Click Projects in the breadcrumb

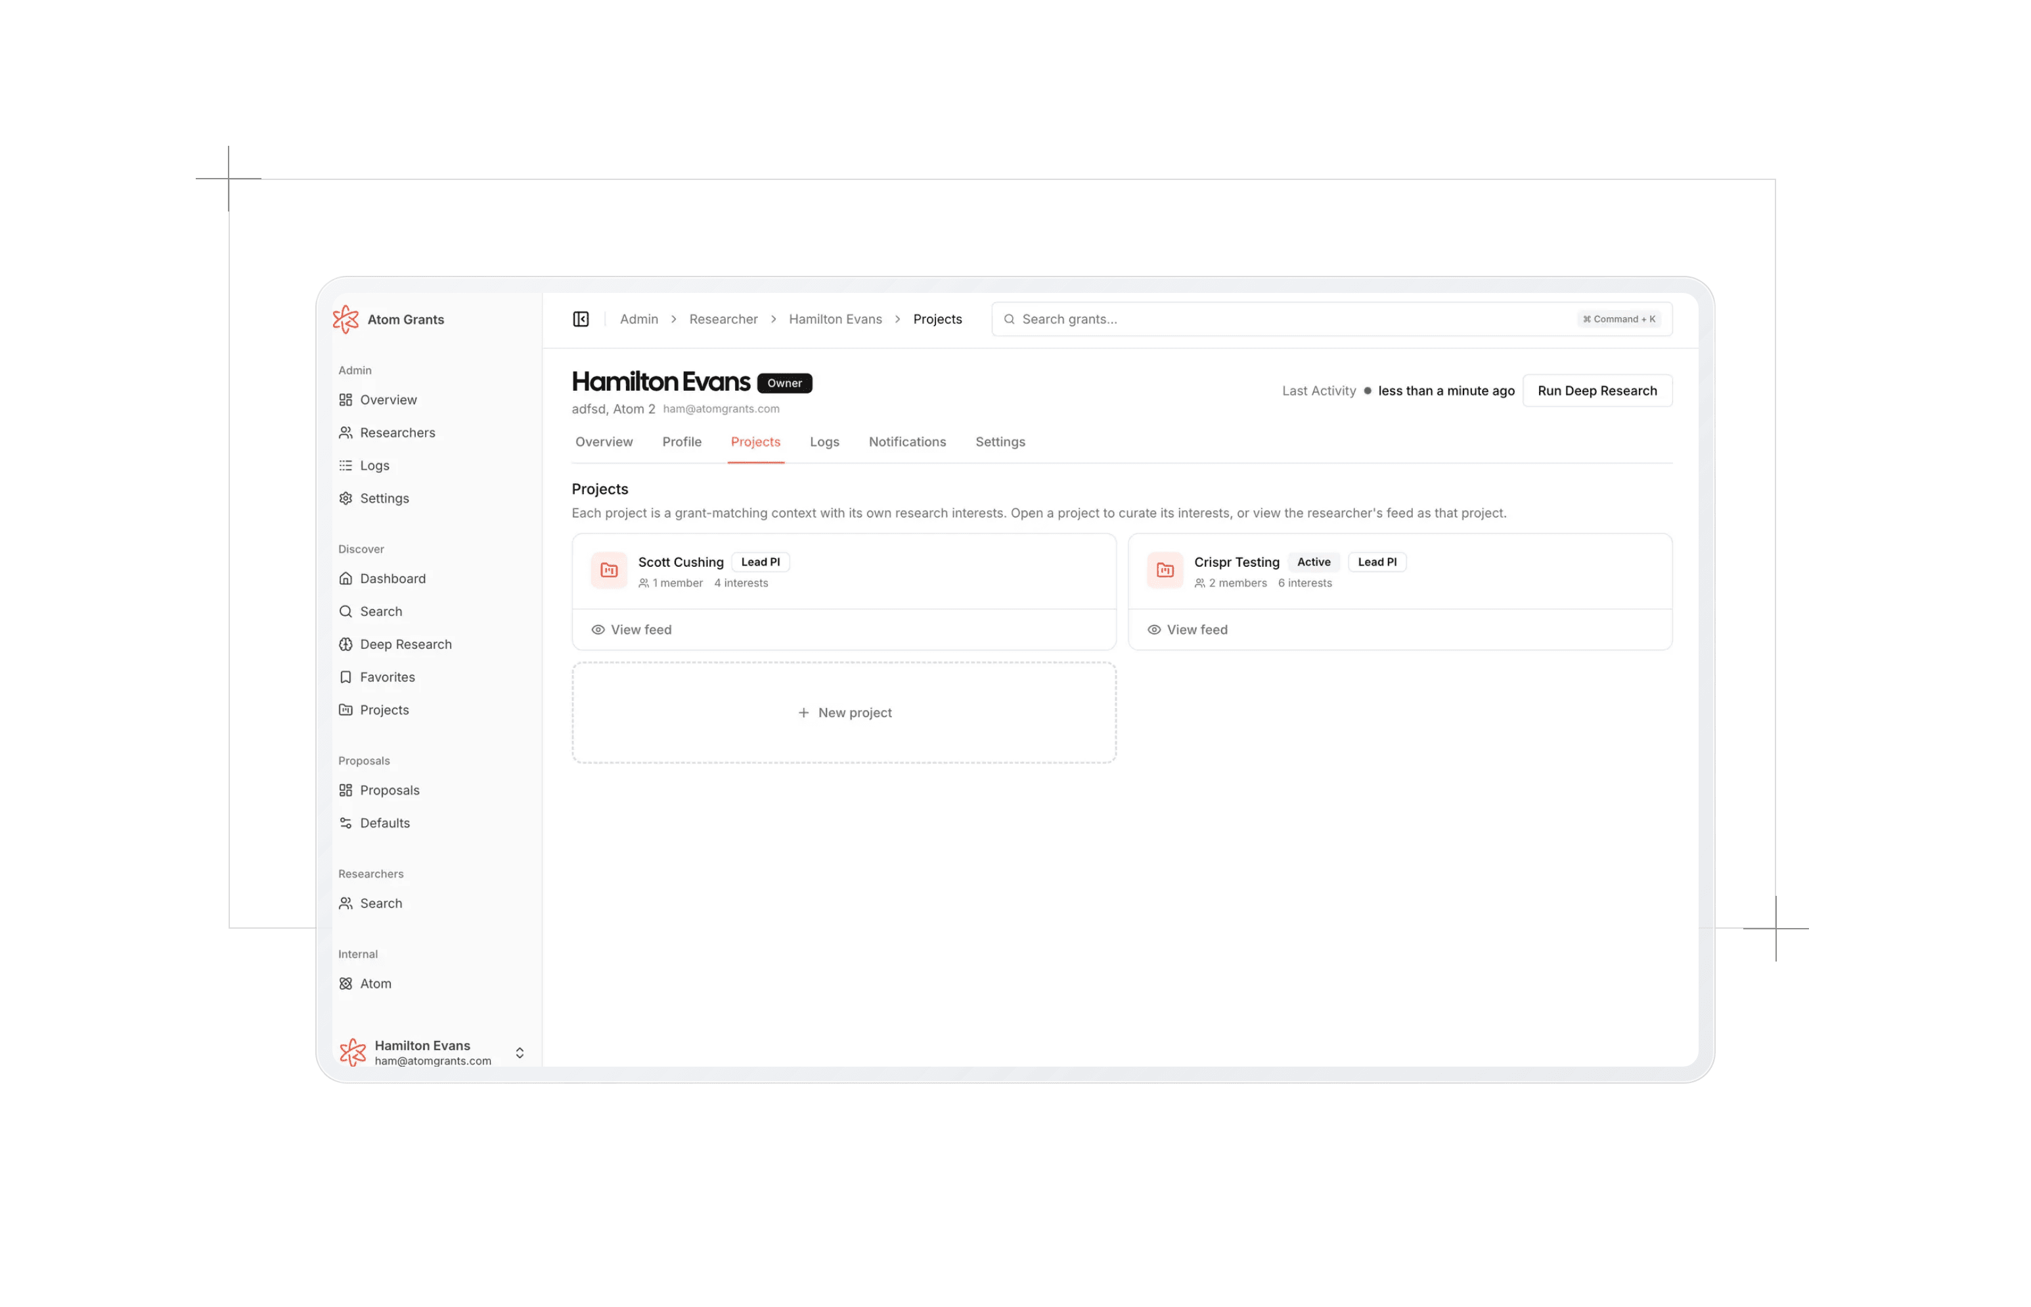point(937,319)
